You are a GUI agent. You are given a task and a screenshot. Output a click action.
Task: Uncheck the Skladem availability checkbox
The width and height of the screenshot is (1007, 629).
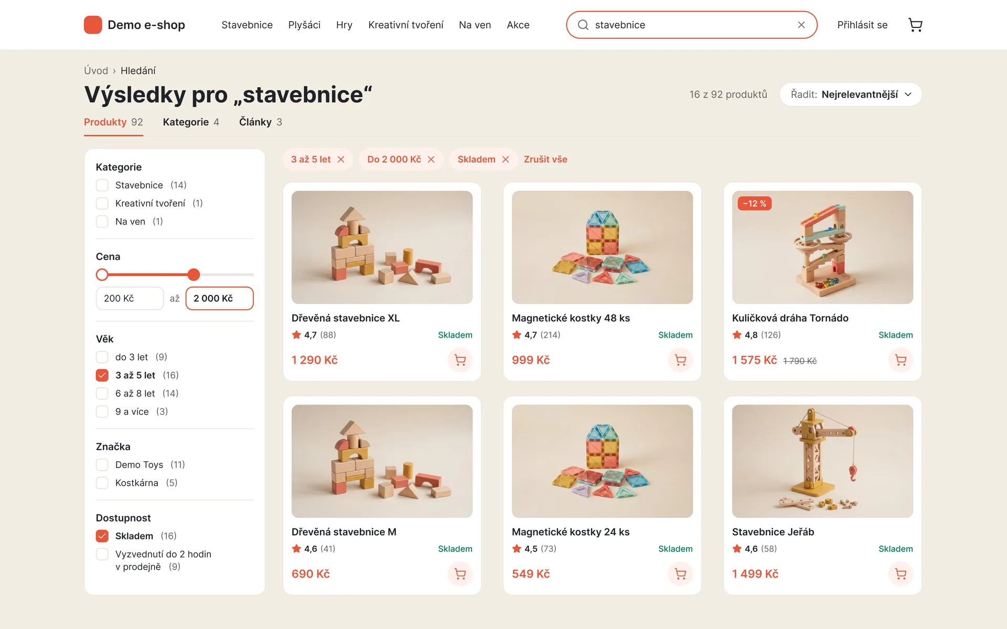102,536
